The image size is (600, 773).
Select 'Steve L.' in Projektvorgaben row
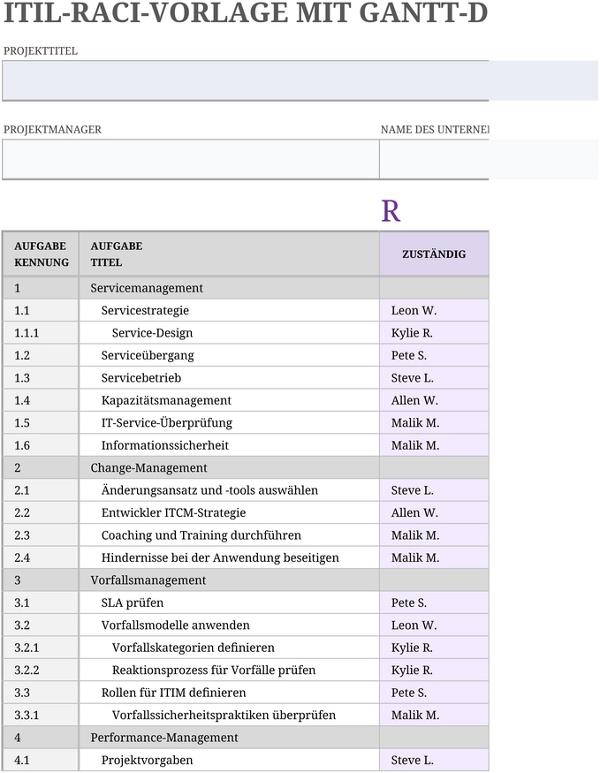434,760
